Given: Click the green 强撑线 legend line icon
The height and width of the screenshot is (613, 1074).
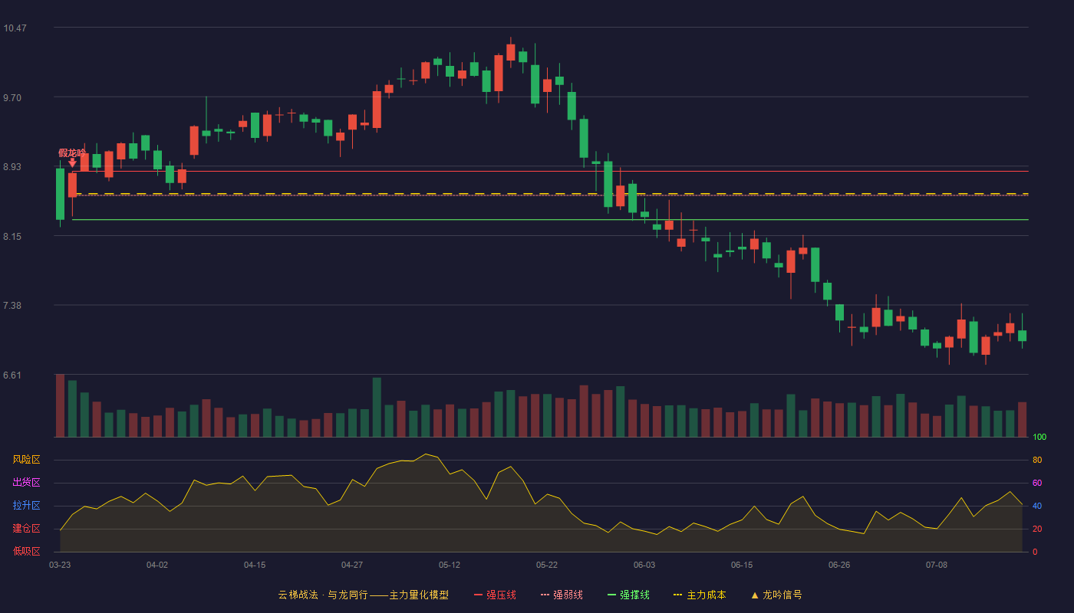Looking at the screenshot, I should click(x=611, y=595).
